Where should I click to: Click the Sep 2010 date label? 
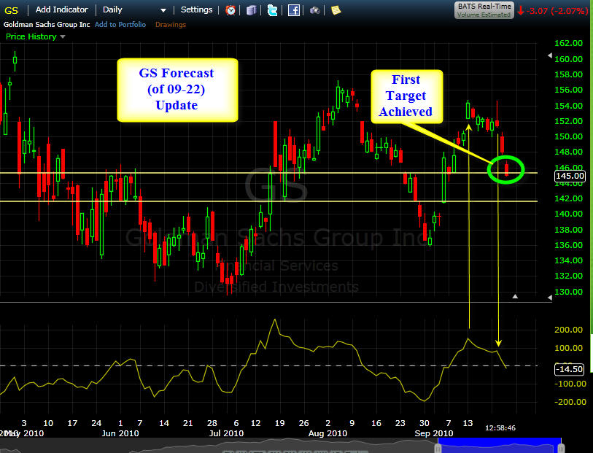(x=434, y=433)
